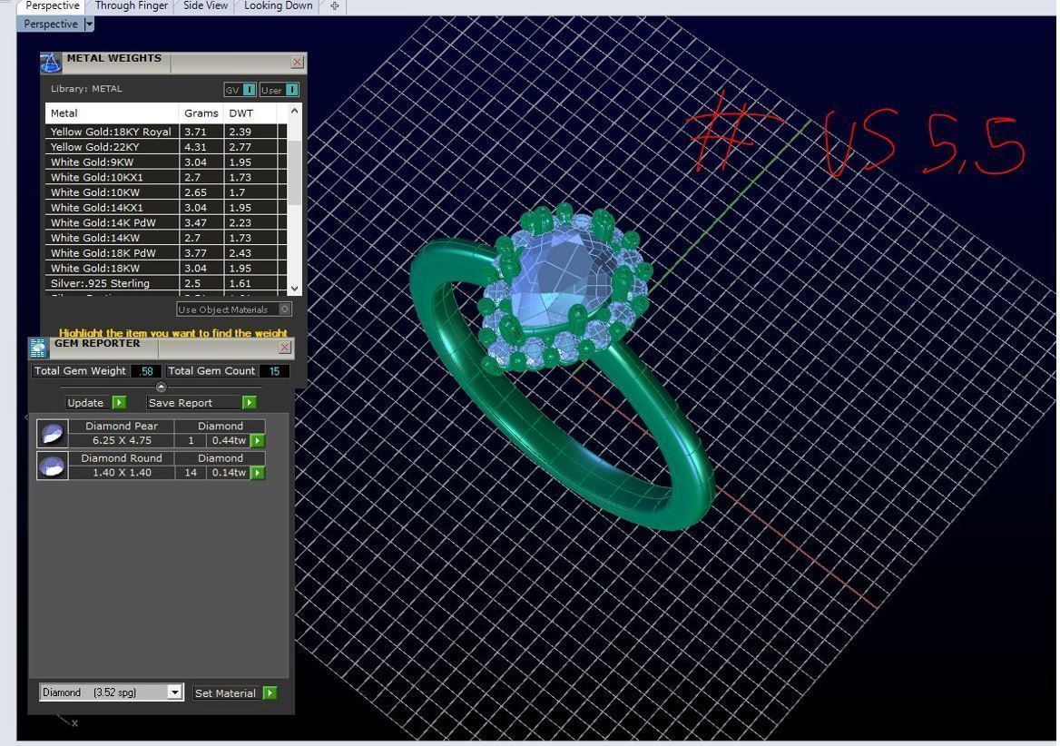Select the Diamond Pear gem thumbnail
The image size is (1060, 746).
pyautogui.click(x=52, y=434)
